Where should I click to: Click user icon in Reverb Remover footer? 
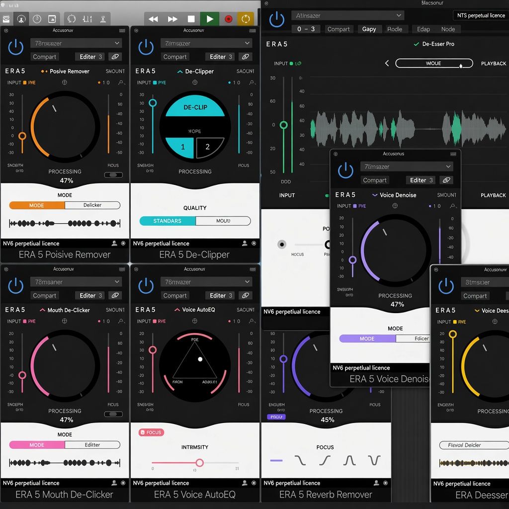coord(376,483)
